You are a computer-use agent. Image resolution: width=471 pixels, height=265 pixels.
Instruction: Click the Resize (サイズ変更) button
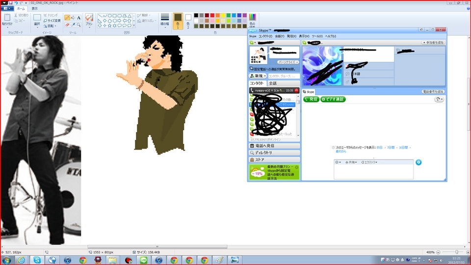(52, 21)
